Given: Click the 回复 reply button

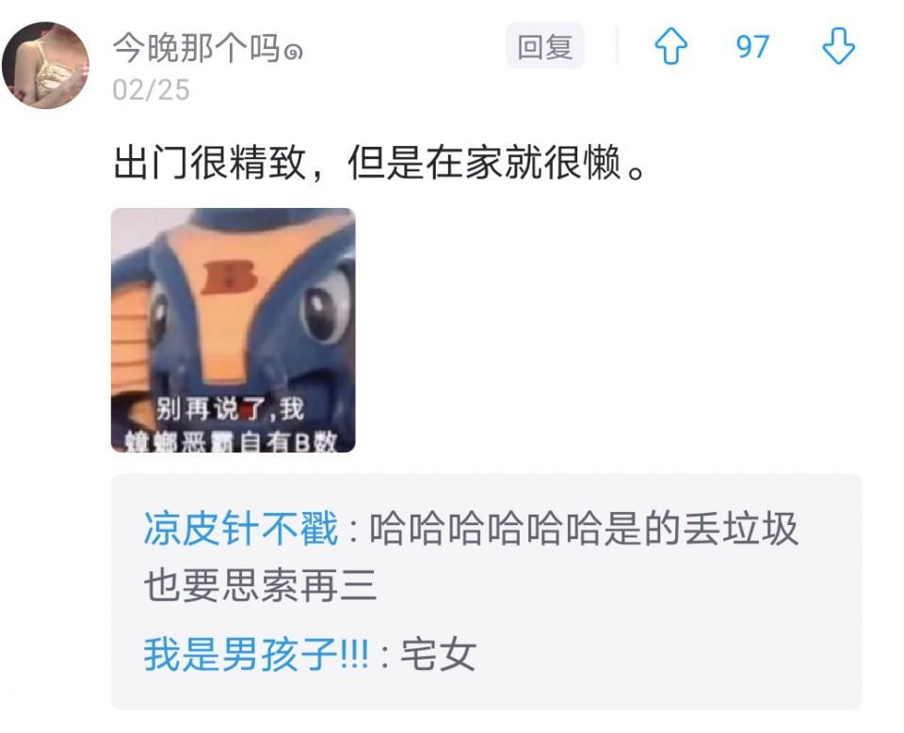Looking at the screenshot, I should click(x=545, y=46).
